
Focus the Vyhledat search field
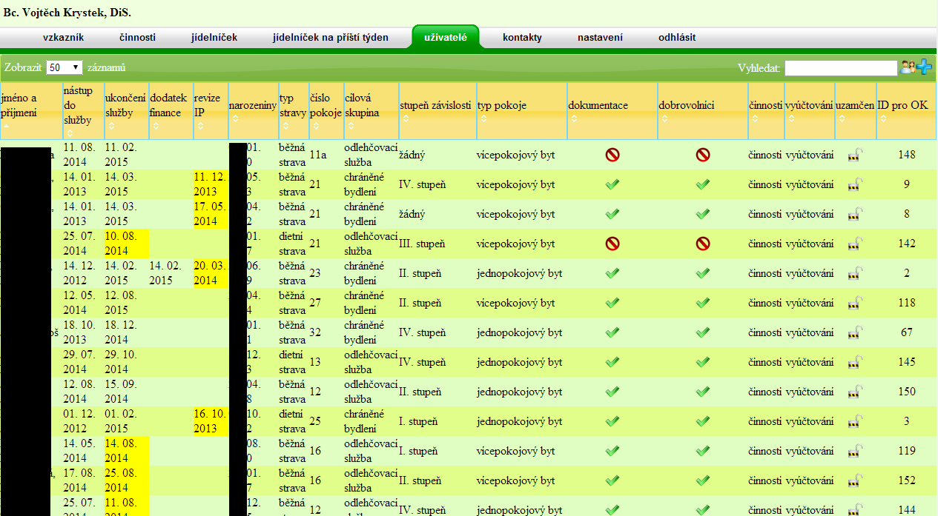click(x=841, y=68)
